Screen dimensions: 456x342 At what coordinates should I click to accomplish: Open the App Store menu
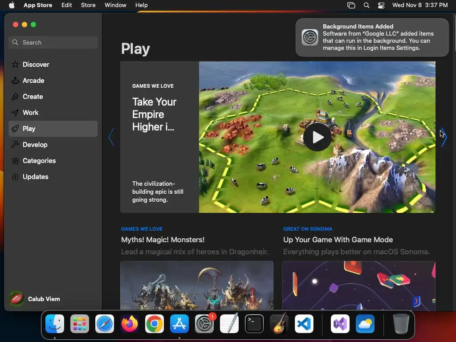pos(38,5)
